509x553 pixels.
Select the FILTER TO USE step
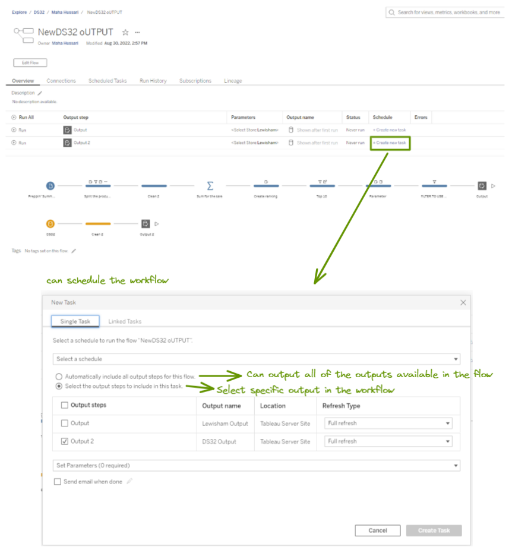(434, 185)
